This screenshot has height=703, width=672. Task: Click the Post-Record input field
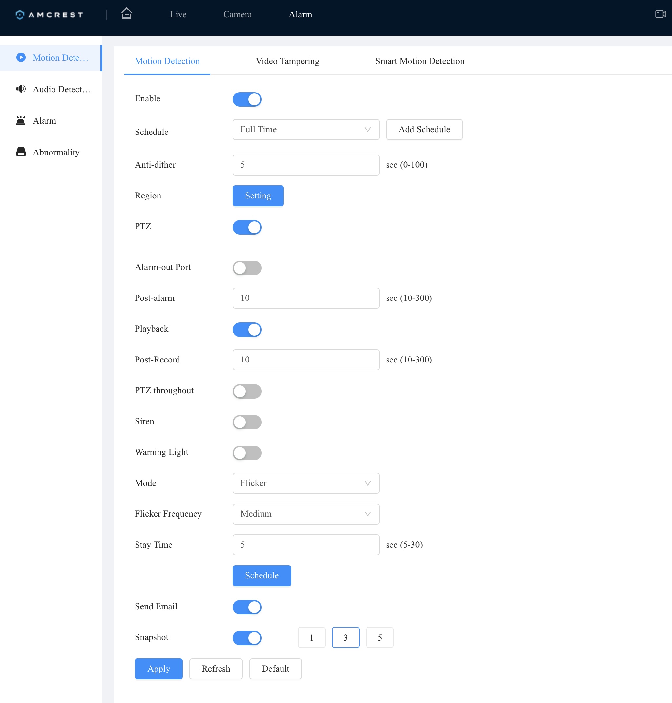pyautogui.click(x=306, y=360)
